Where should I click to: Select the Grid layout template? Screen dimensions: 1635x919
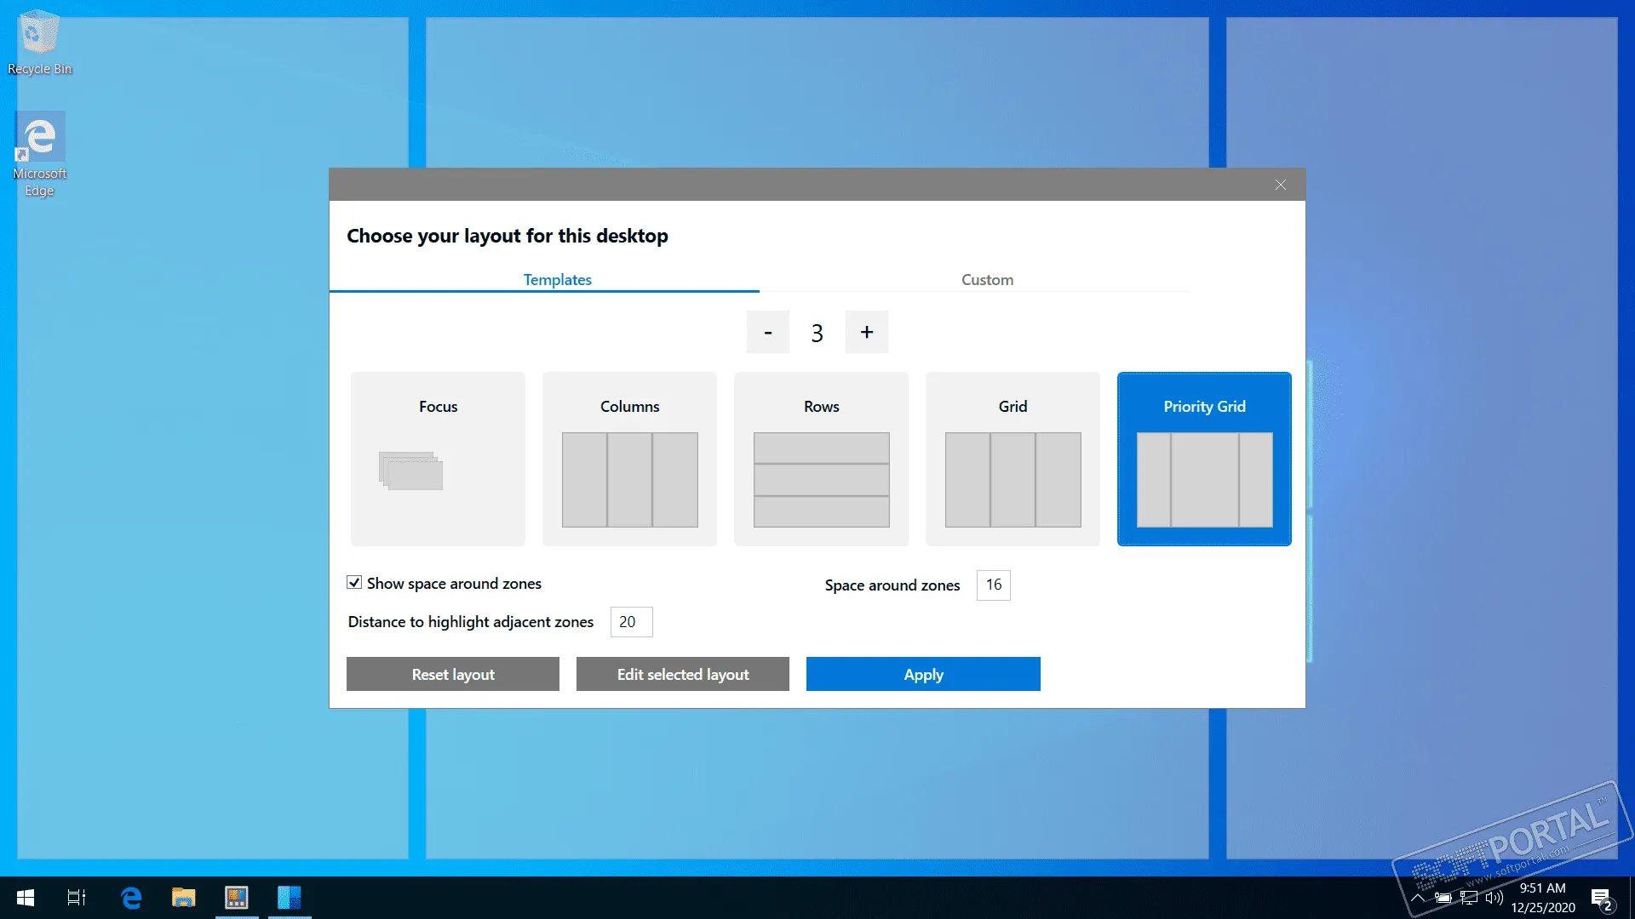coord(1013,459)
